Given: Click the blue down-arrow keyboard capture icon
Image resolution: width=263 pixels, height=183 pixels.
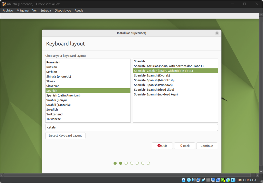Looking at the screenshot, I should click(x=233, y=180).
